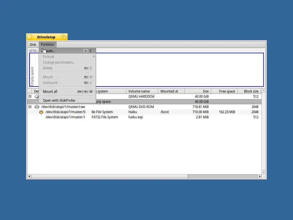Screen dimensions: 293x220
Task: Sort by Block size column
Action: pyautogui.click(x=249, y=91)
